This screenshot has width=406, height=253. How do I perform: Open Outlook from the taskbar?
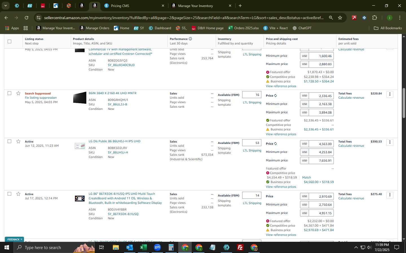[x=129, y=247]
